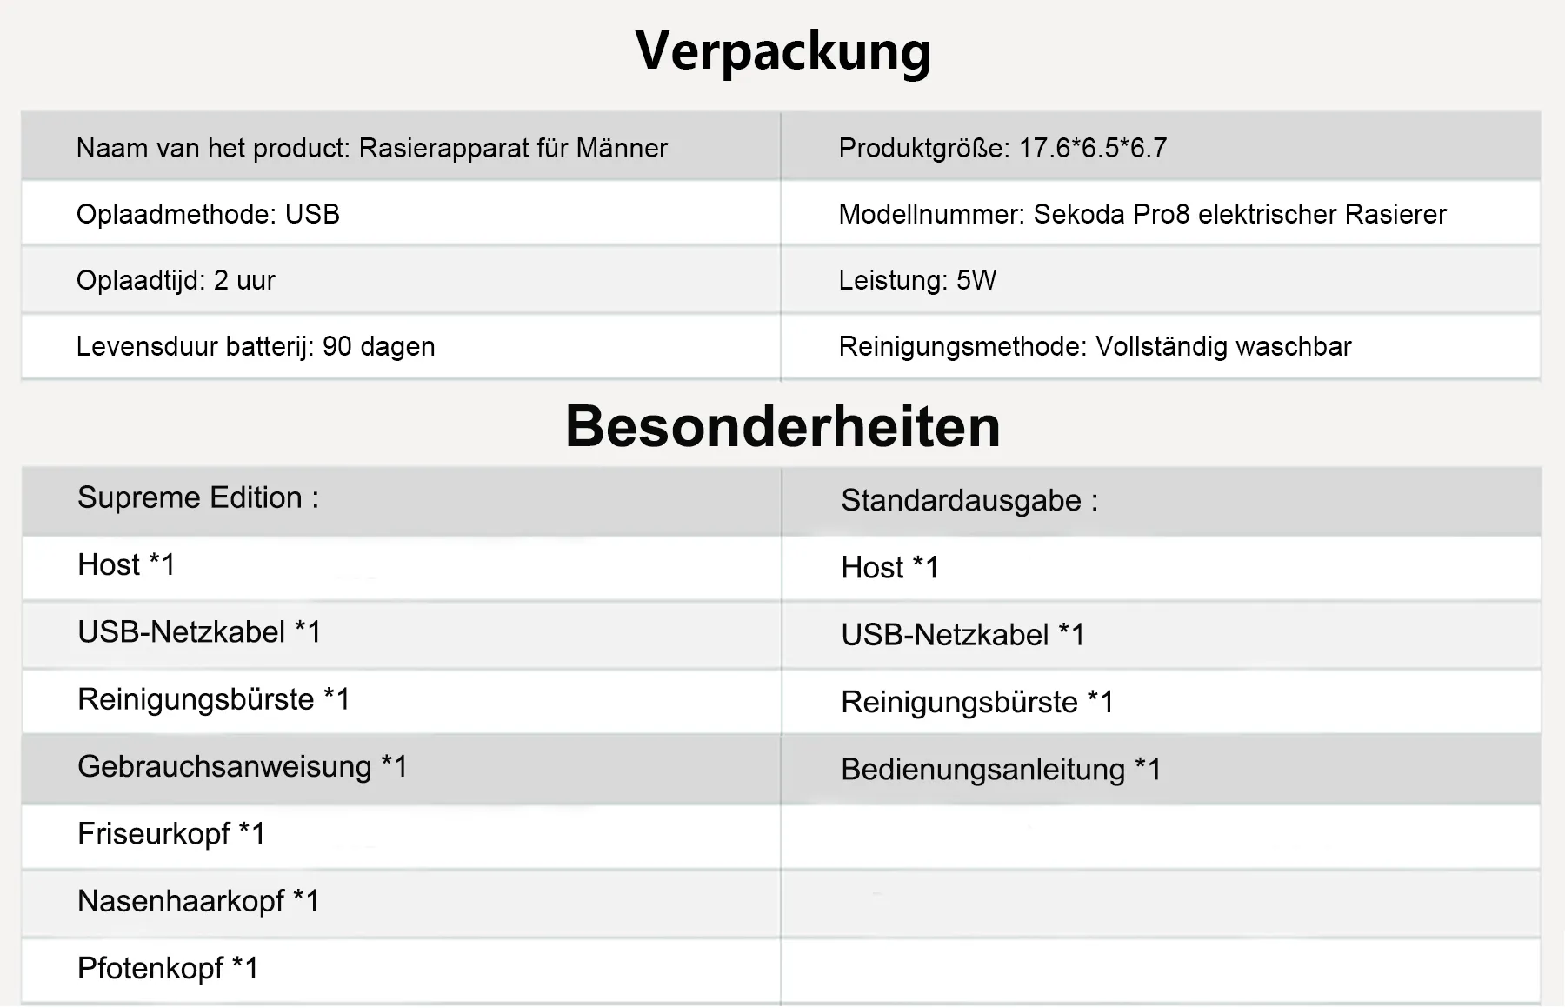Click the Bedienungsanleitung *1 row
1565x1008 pixels.
pos(1001,770)
